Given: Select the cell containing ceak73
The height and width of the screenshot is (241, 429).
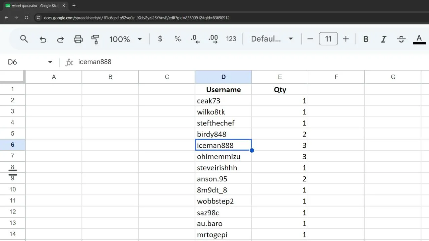Looking at the screenshot, I should 223,100.
